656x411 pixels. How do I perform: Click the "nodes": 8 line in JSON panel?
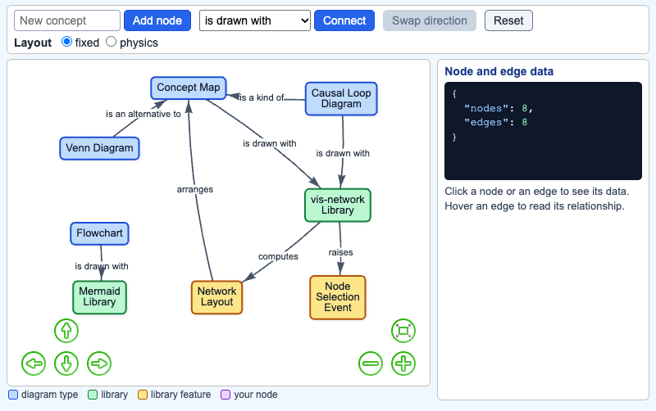coord(499,108)
